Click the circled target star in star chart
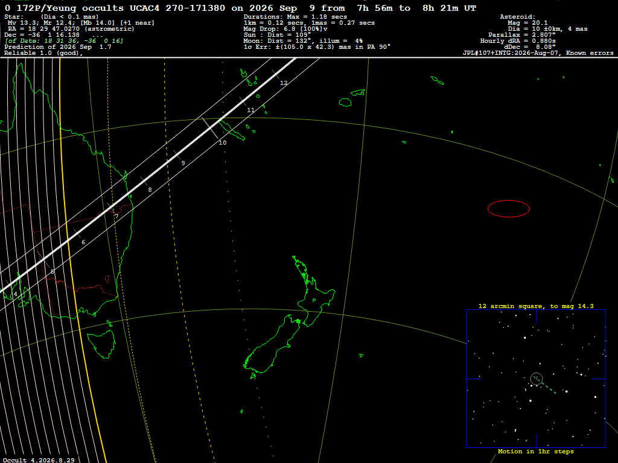Image resolution: width=618 pixels, height=463 pixels. point(537,379)
